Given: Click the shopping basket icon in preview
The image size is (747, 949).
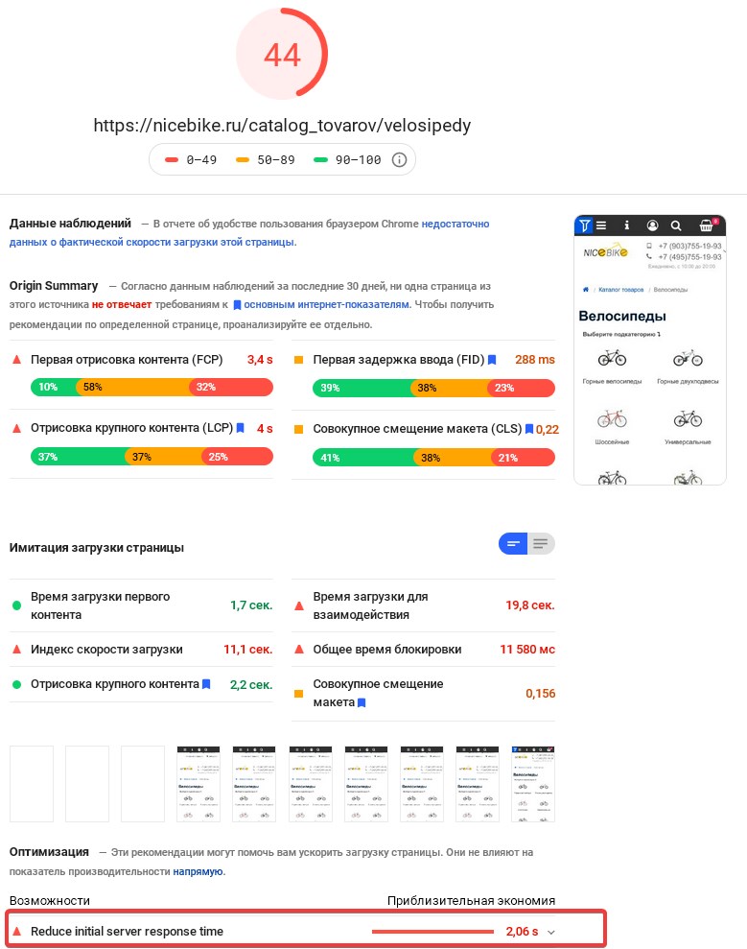Looking at the screenshot, I should tap(707, 225).
